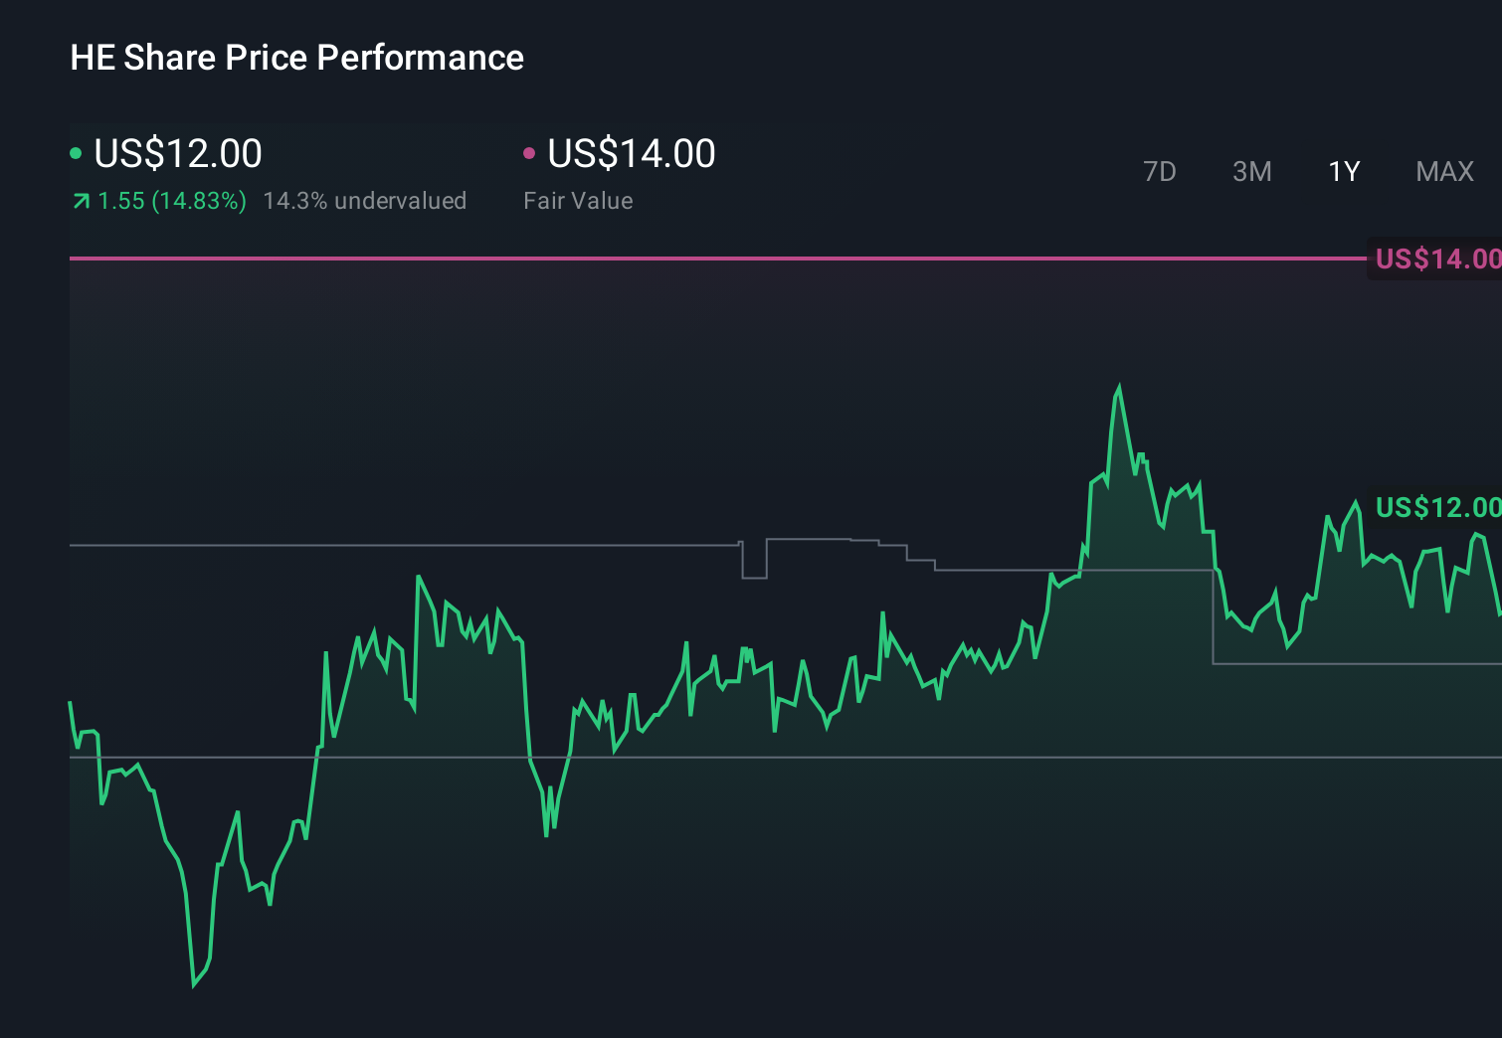Click the green share price legend dot
Screen dimensions: 1502x1038
(x=76, y=152)
